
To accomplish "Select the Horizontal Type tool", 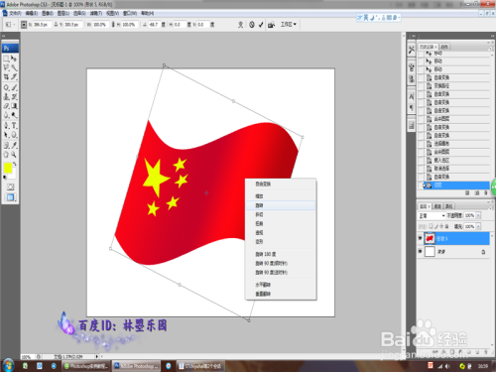I will tap(14, 126).
